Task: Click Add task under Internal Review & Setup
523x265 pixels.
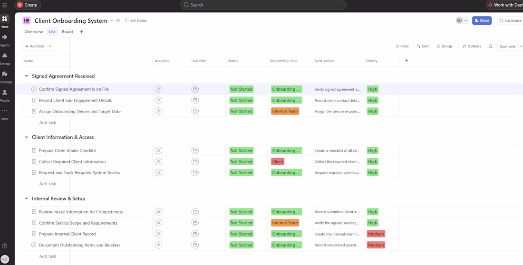Action: click(48, 256)
